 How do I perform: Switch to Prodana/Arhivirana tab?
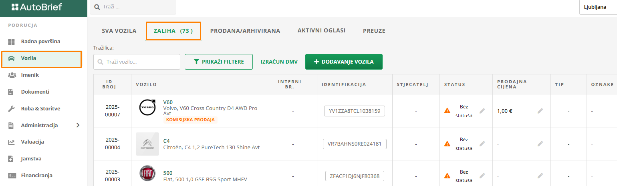(x=245, y=31)
